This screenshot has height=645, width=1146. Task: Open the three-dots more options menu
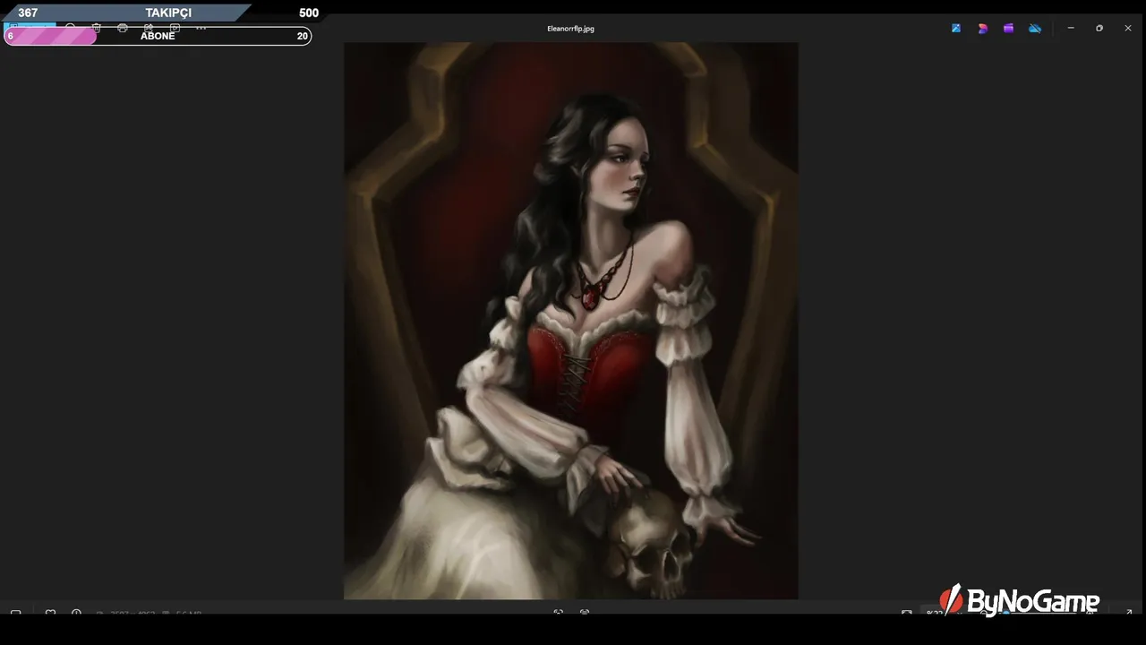pos(201,28)
